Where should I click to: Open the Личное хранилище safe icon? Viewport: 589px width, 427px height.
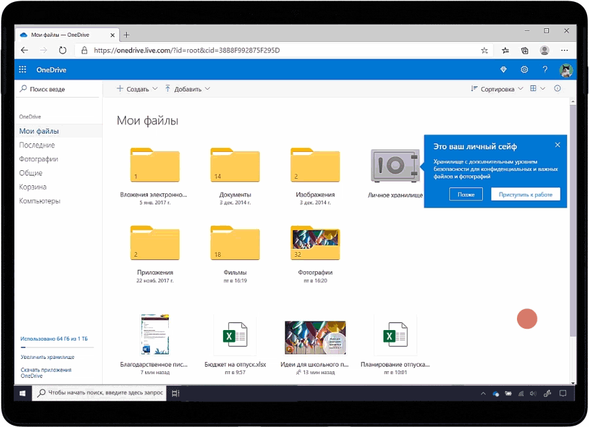[x=395, y=166]
